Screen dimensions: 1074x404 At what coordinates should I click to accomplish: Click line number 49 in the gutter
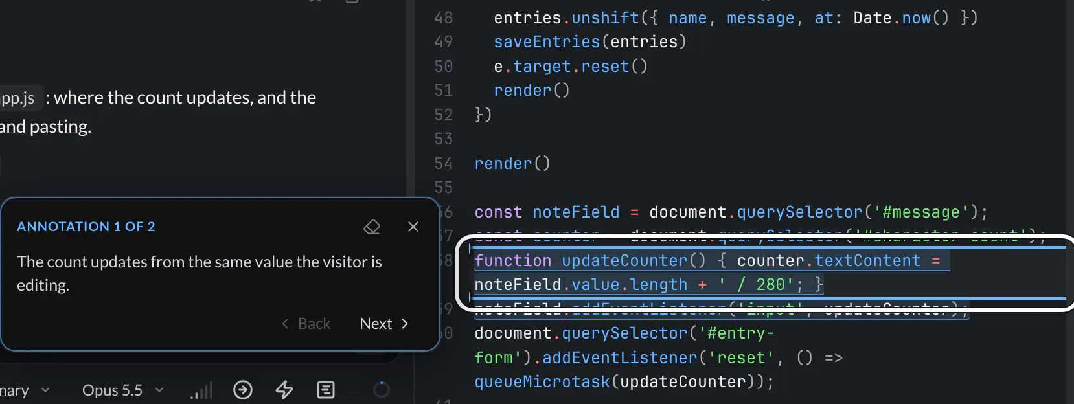click(444, 42)
